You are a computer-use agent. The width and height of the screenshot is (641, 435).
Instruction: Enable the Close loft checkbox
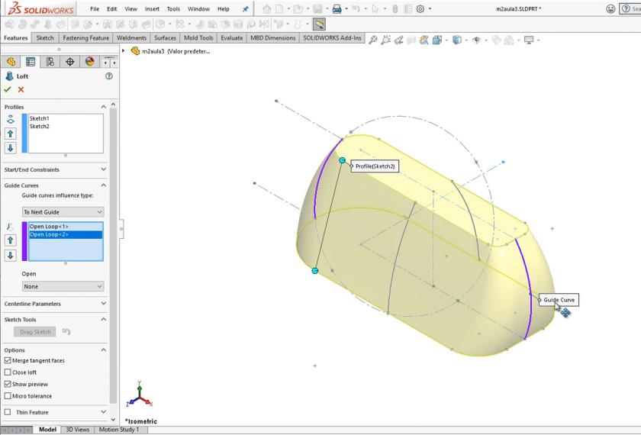[x=8, y=372]
